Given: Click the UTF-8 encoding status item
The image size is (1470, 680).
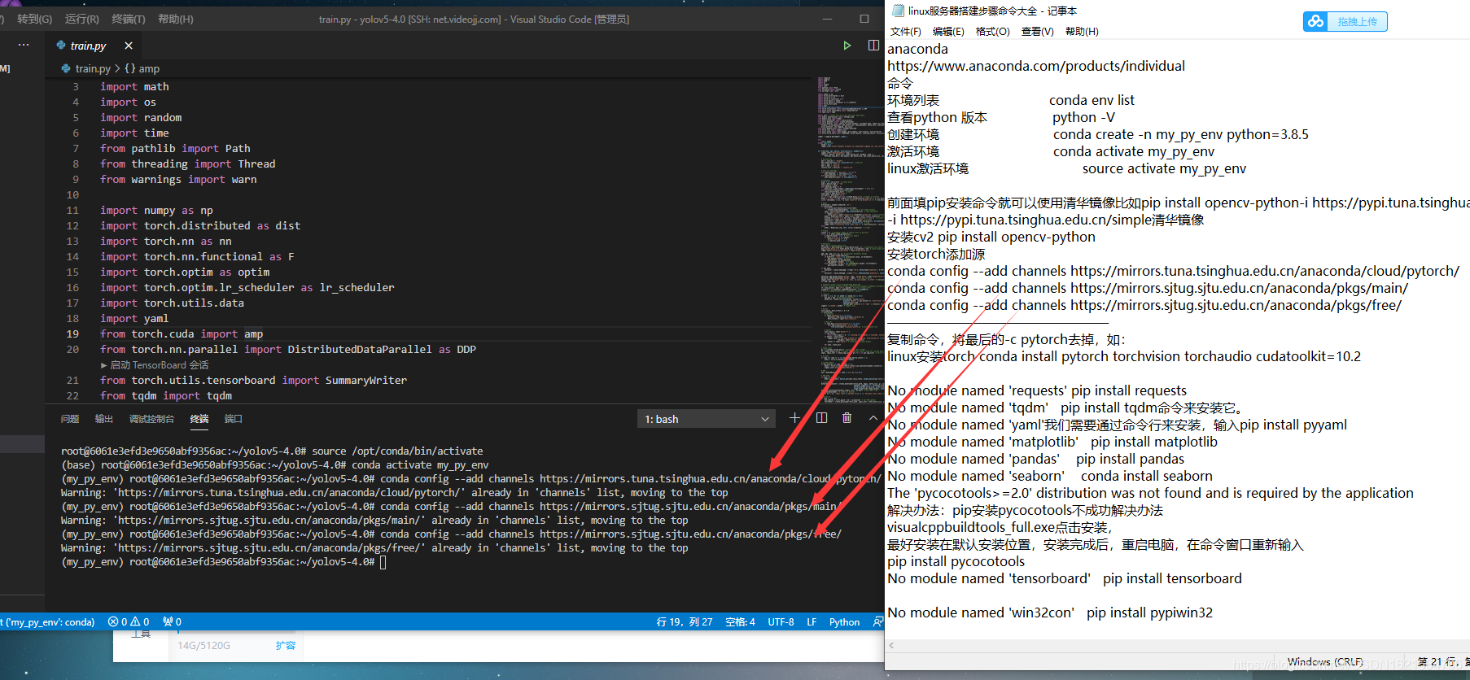Looking at the screenshot, I should 781,621.
